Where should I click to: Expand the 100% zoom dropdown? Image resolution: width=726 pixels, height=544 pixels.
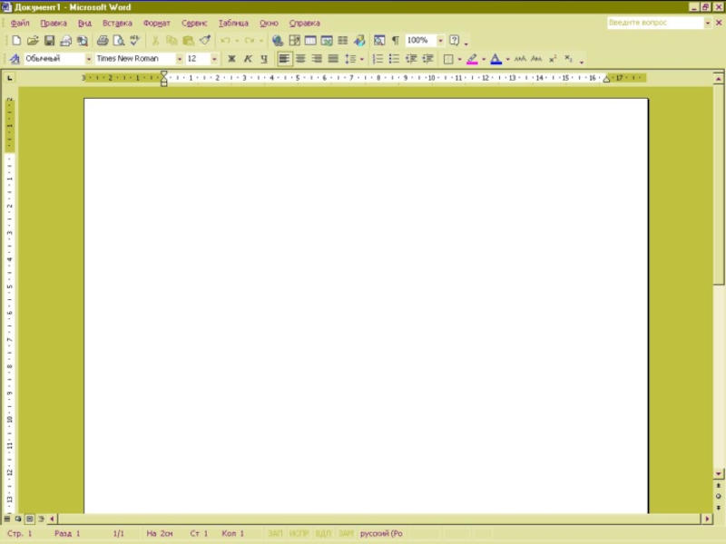tap(440, 41)
